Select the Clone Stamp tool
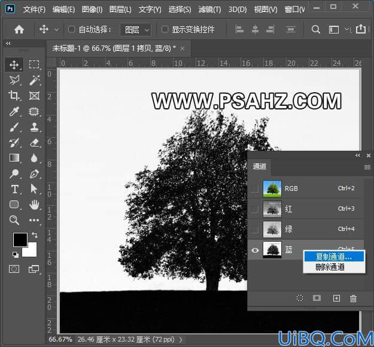This screenshot has height=347, width=374. (34, 127)
